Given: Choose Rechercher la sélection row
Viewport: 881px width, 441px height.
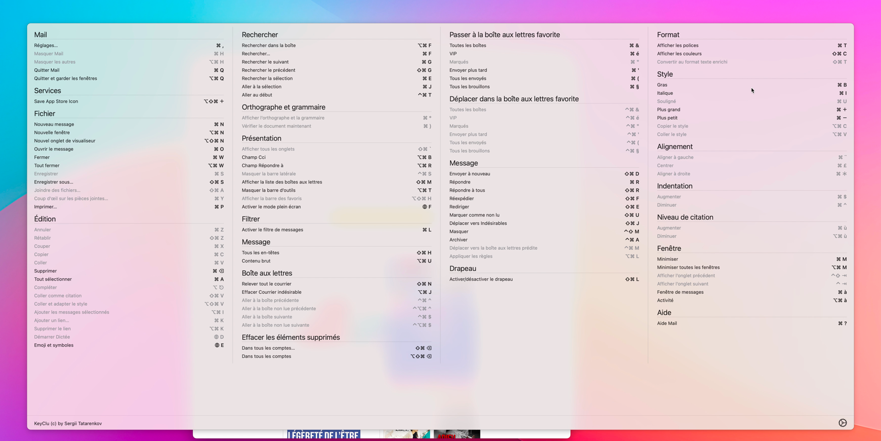Looking at the screenshot, I should pyautogui.click(x=337, y=78).
